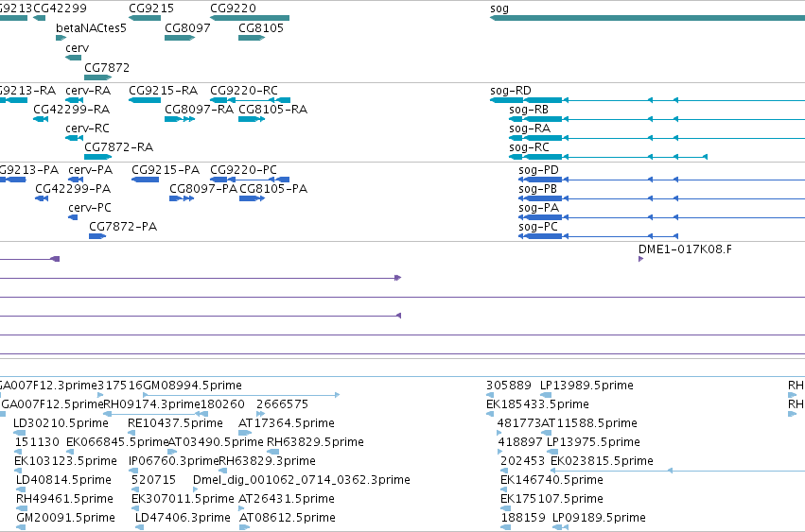Click the CG8097-RA transcript label

200,110
